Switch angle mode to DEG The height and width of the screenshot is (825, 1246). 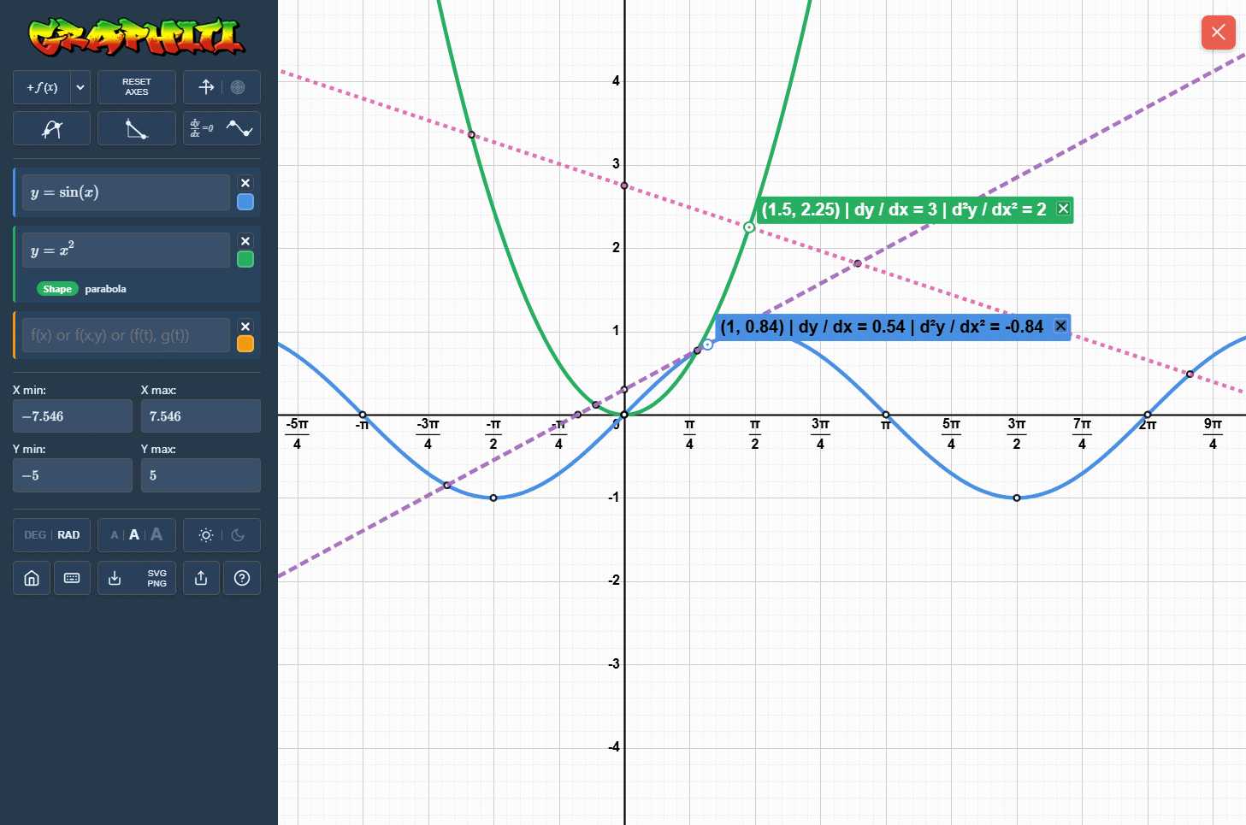[35, 535]
